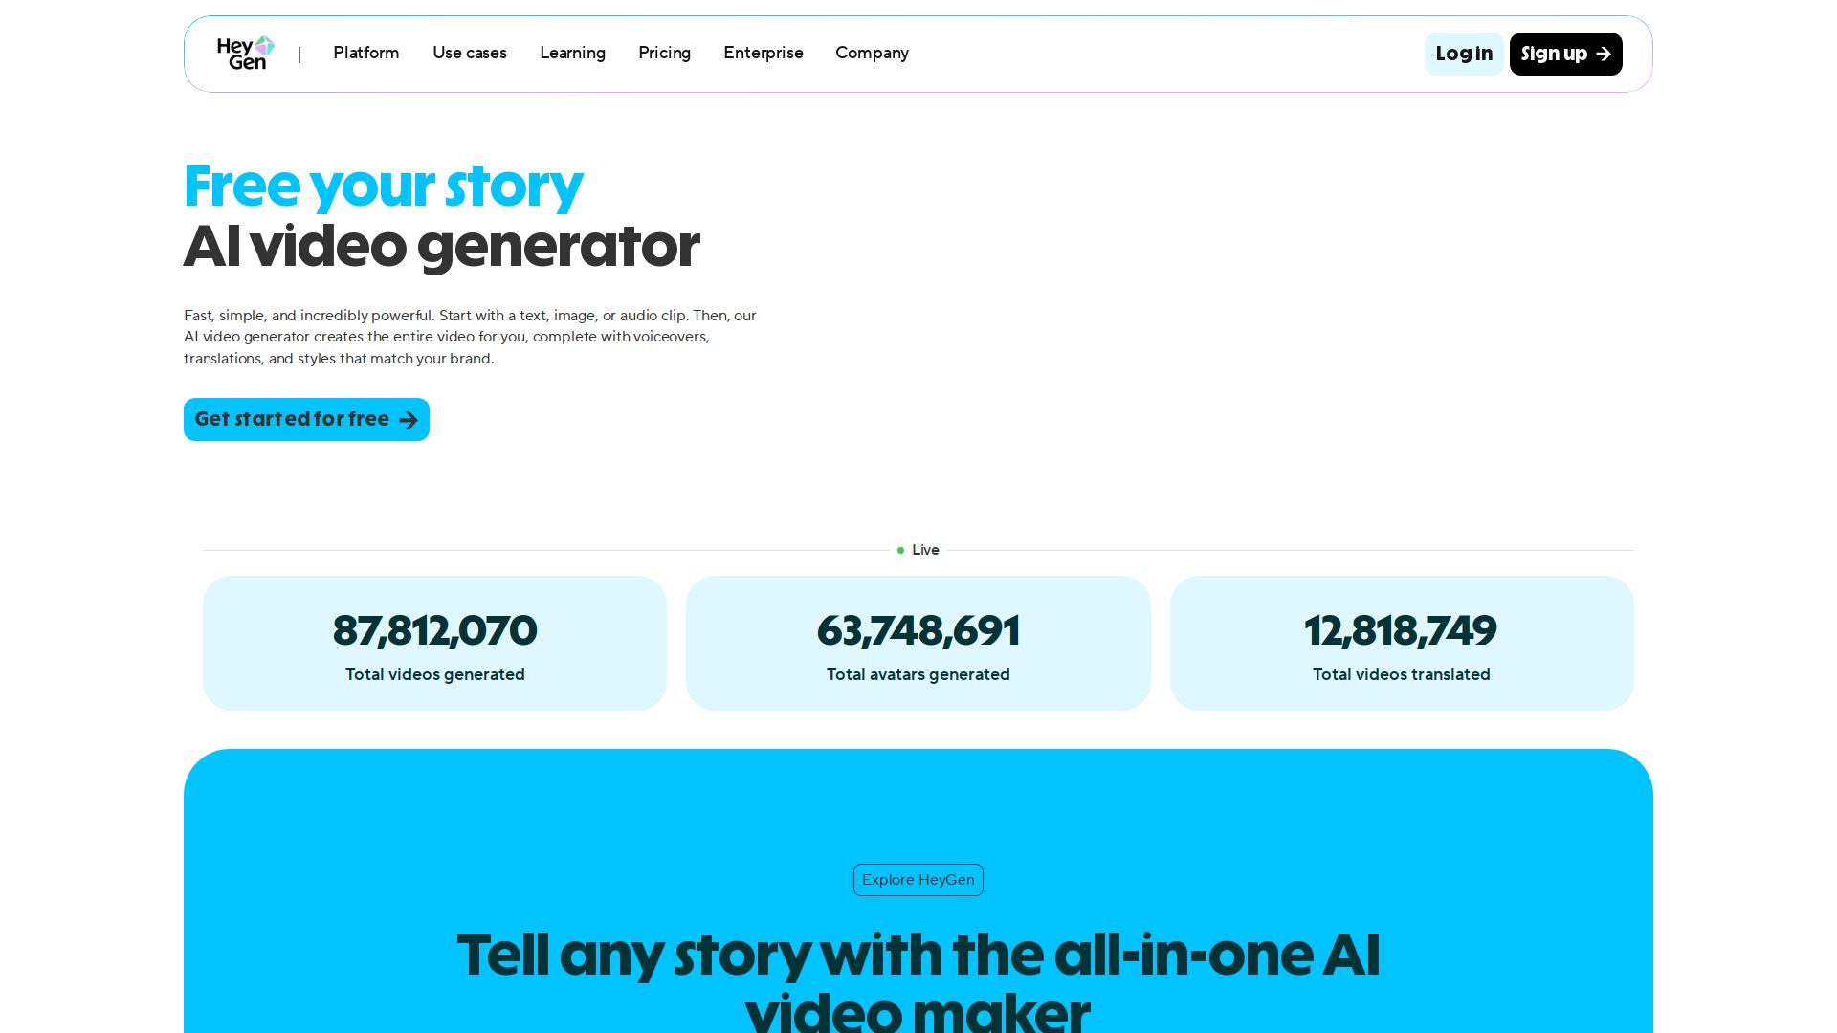The image size is (1837, 1033).
Task: Expand the Use cases menu
Action: pyautogui.click(x=469, y=54)
